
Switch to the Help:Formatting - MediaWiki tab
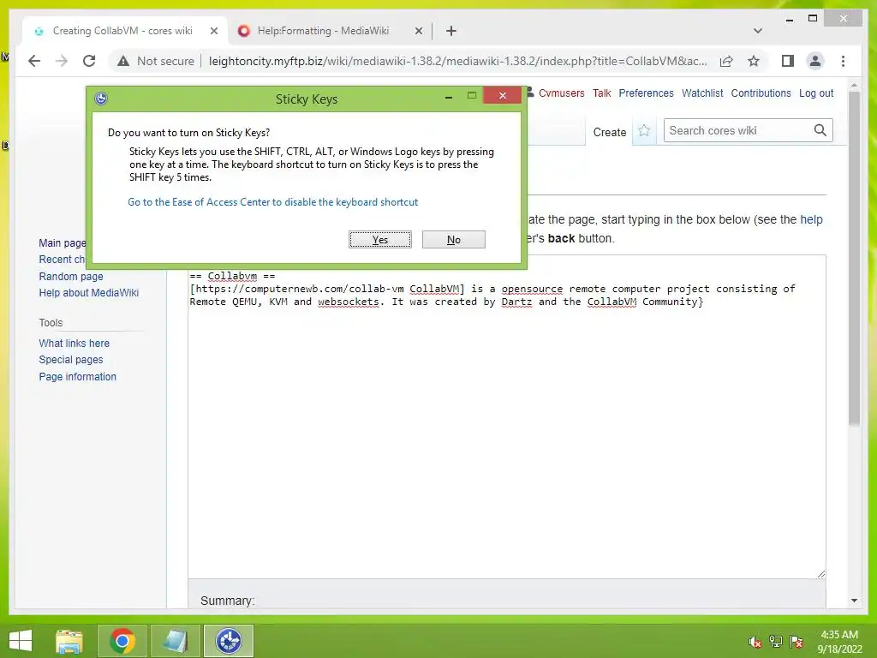(330, 31)
